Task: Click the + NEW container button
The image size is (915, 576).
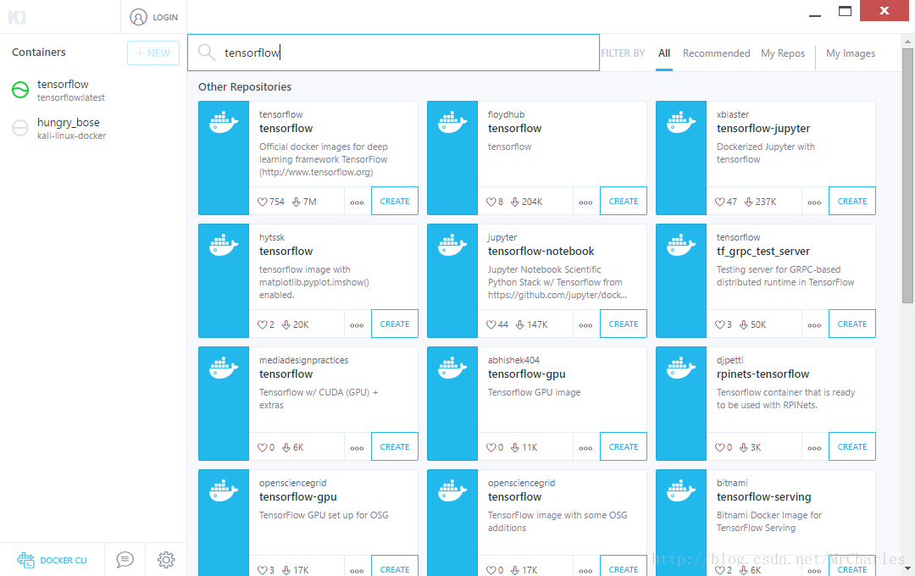Action: [152, 53]
